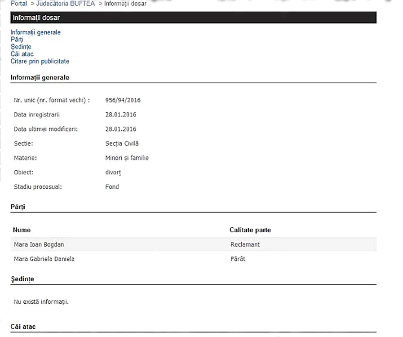Jump to Ședințe anchor link

coord(21,47)
